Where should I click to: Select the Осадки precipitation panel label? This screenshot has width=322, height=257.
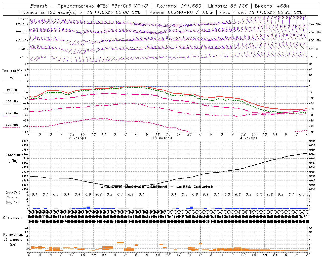pyautogui.click(x=13, y=197)
